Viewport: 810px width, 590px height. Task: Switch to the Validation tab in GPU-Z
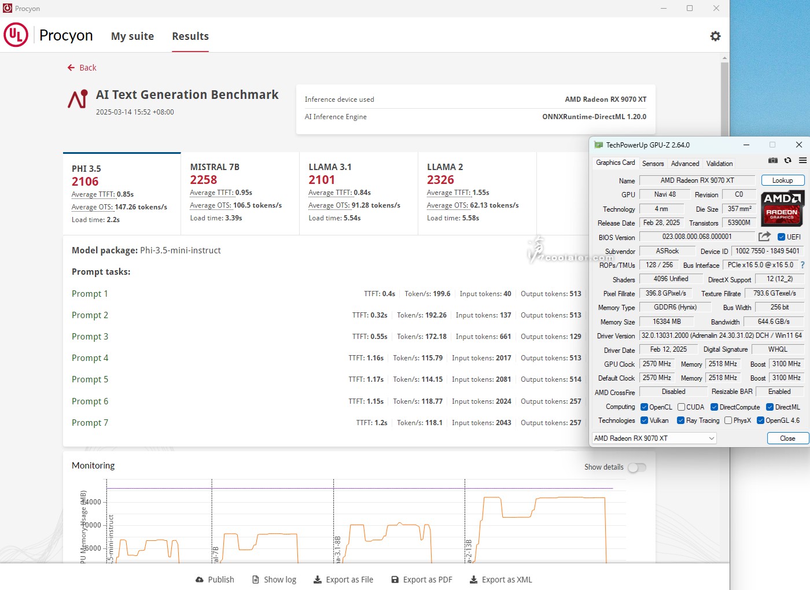click(719, 164)
